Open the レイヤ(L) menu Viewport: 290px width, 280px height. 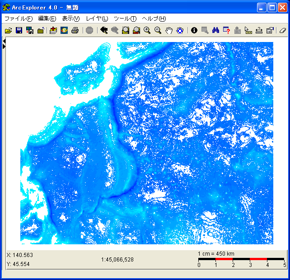pyautogui.click(x=97, y=19)
